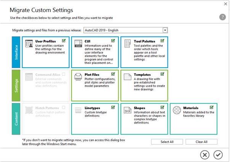Image resolution: width=230 pixels, height=162 pixels.
Task: Uncheck the User Profiles checkbox
Action: 64,41
